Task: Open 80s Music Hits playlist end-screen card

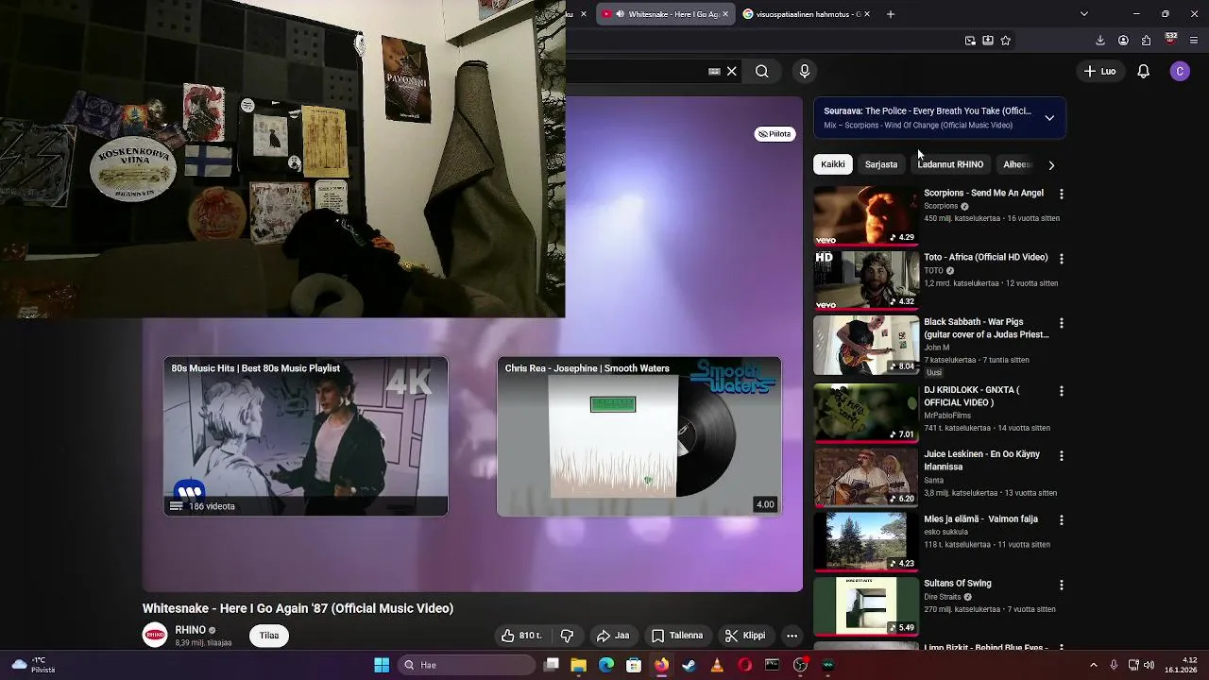Action: [x=306, y=436]
